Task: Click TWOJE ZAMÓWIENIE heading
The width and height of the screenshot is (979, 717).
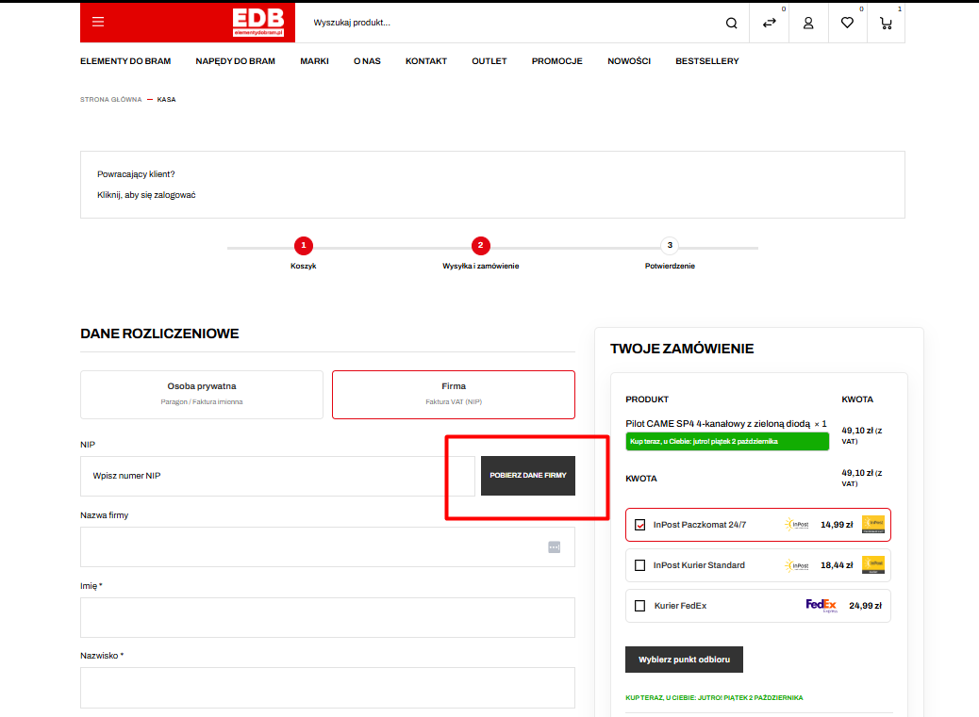Action: 682,350
